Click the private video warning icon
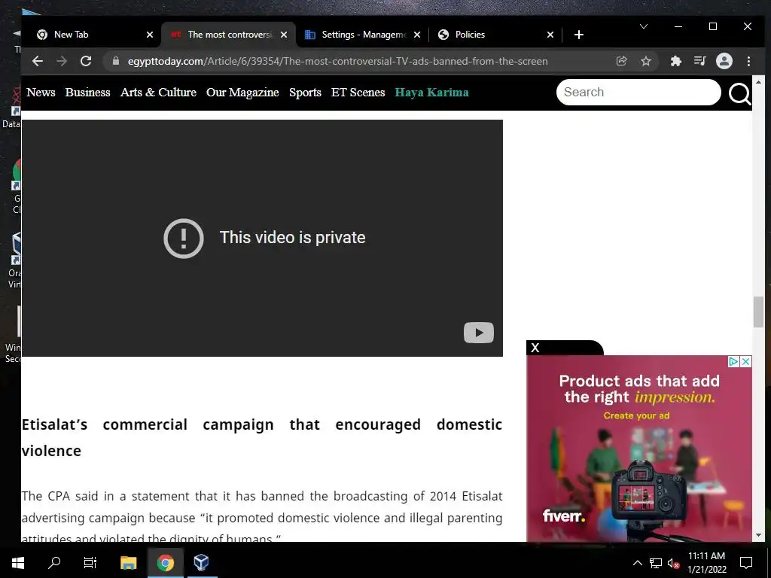This screenshot has height=578, width=771. point(184,238)
